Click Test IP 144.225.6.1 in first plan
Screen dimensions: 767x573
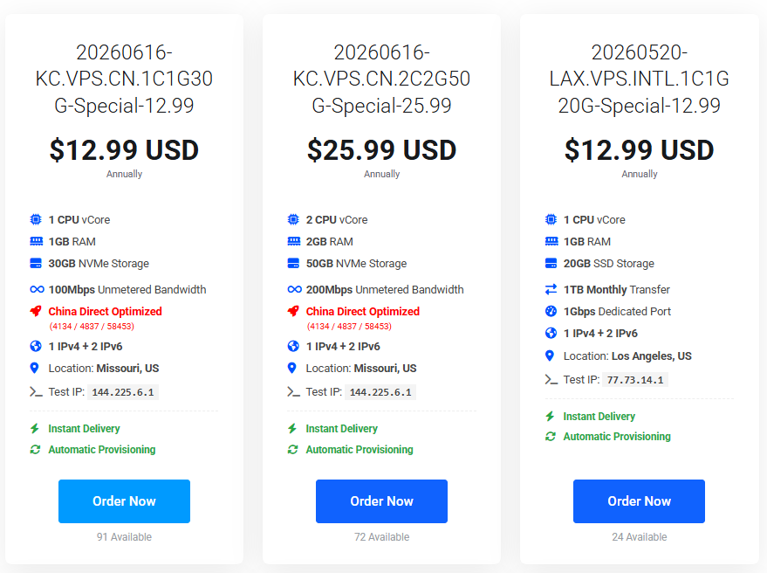123,392
